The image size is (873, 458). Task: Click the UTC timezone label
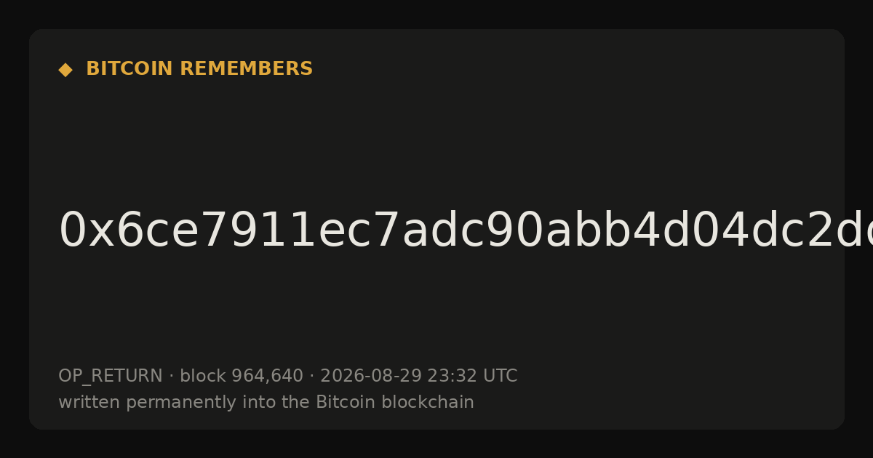[500, 377]
